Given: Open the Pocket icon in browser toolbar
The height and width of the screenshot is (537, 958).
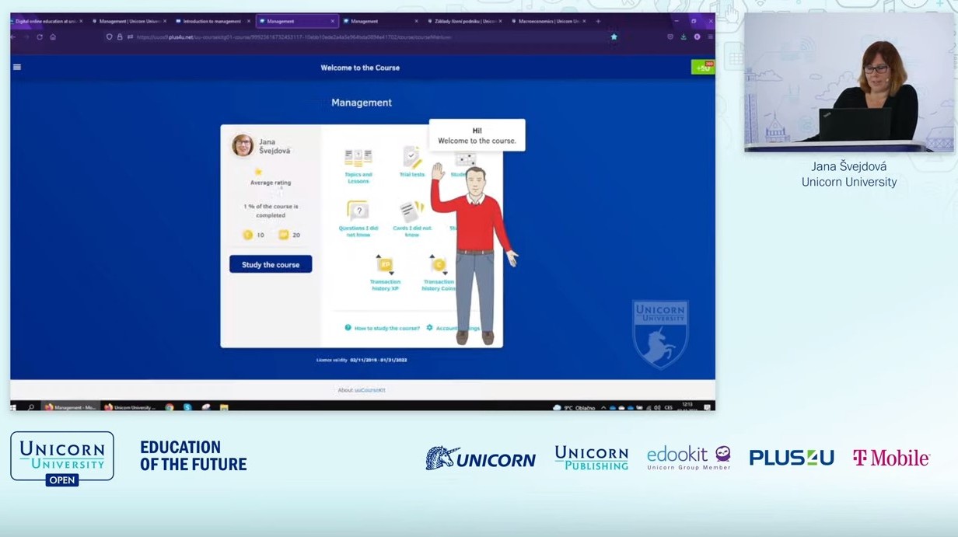Looking at the screenshot, I should tap(670, 37).
